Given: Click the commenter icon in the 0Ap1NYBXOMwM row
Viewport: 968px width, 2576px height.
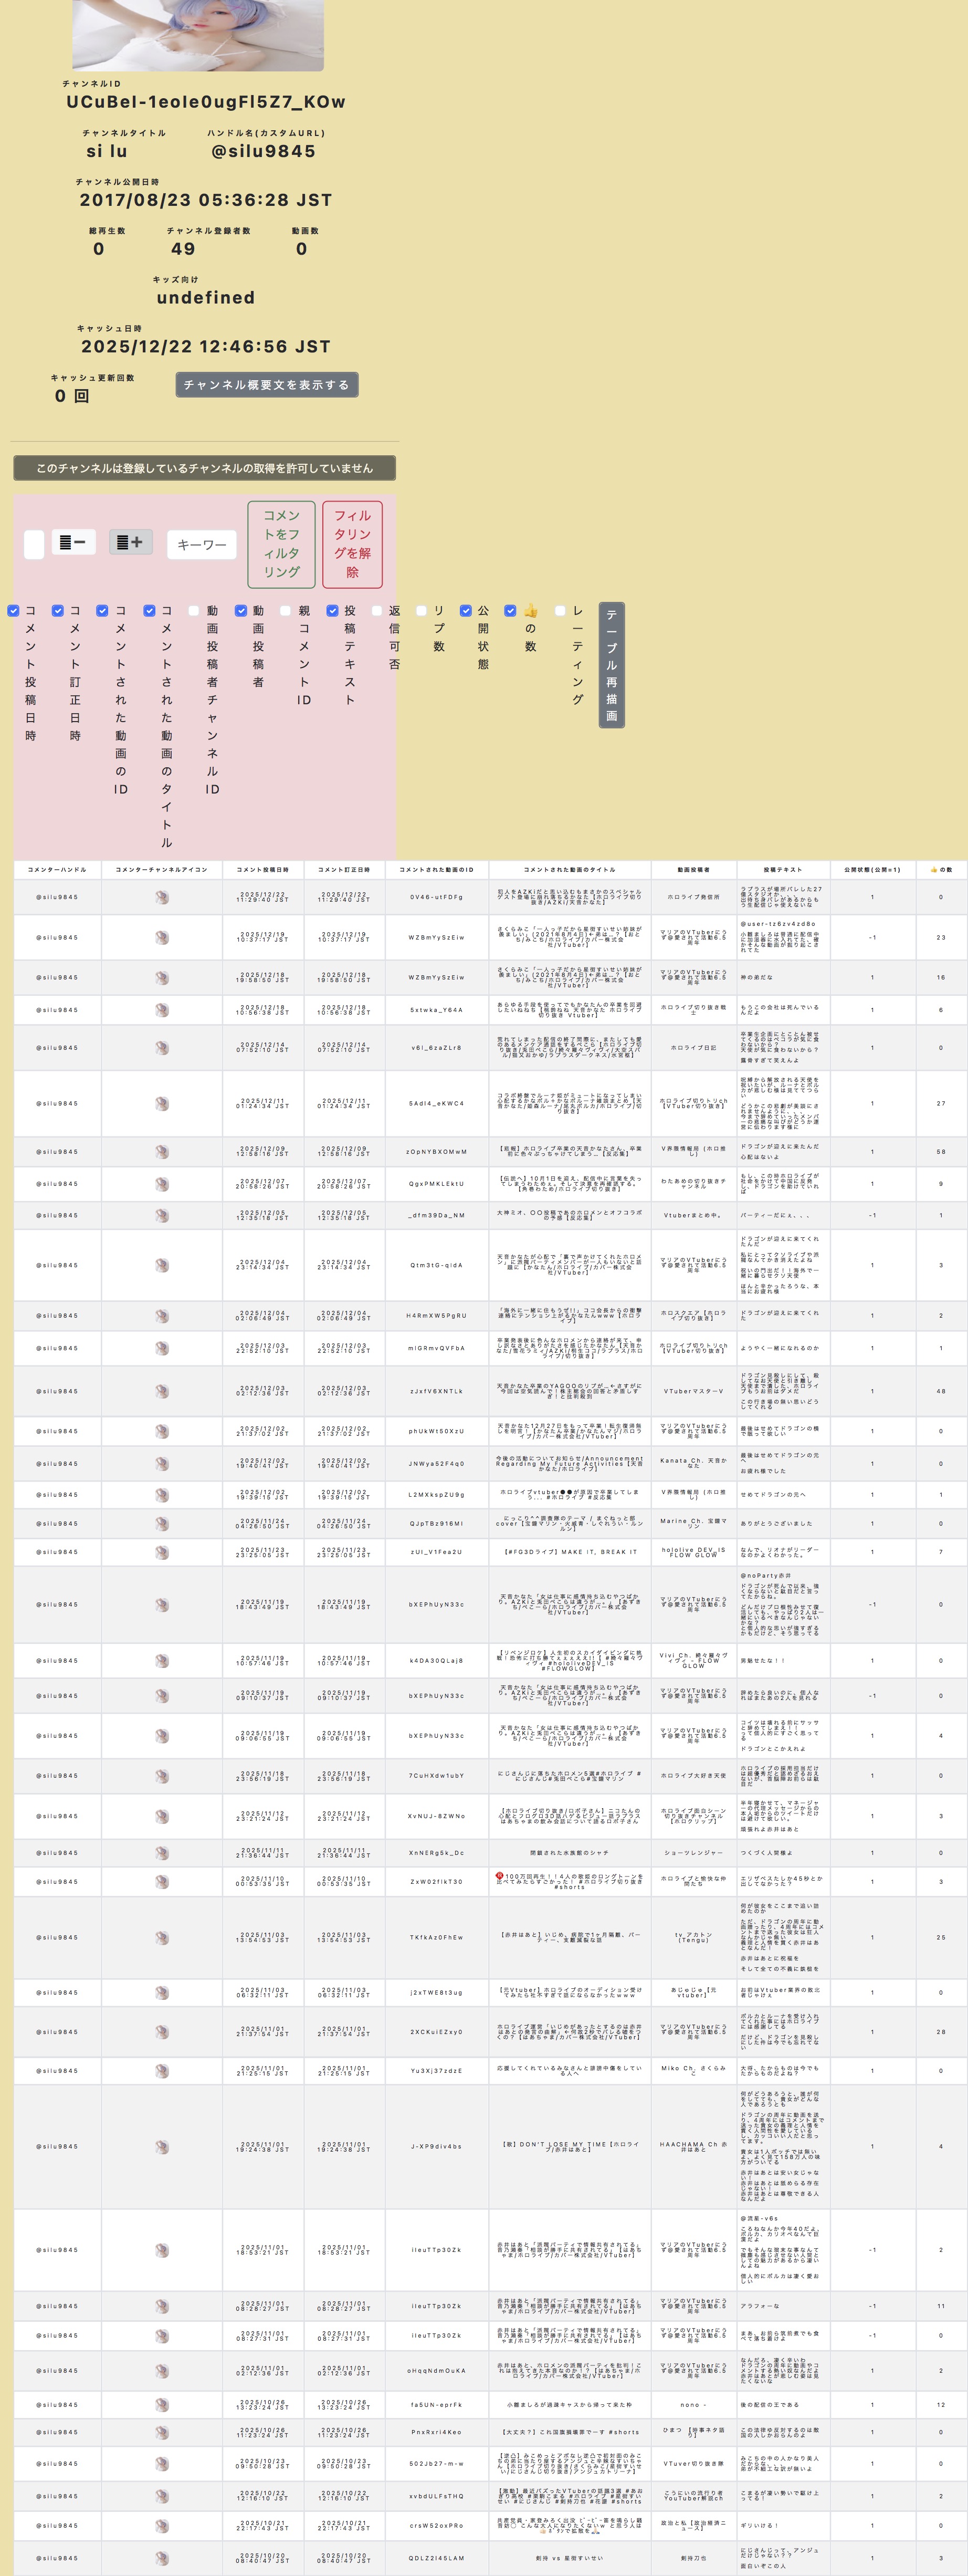Looking at the screenshot, I should (x=162, y=1151).
